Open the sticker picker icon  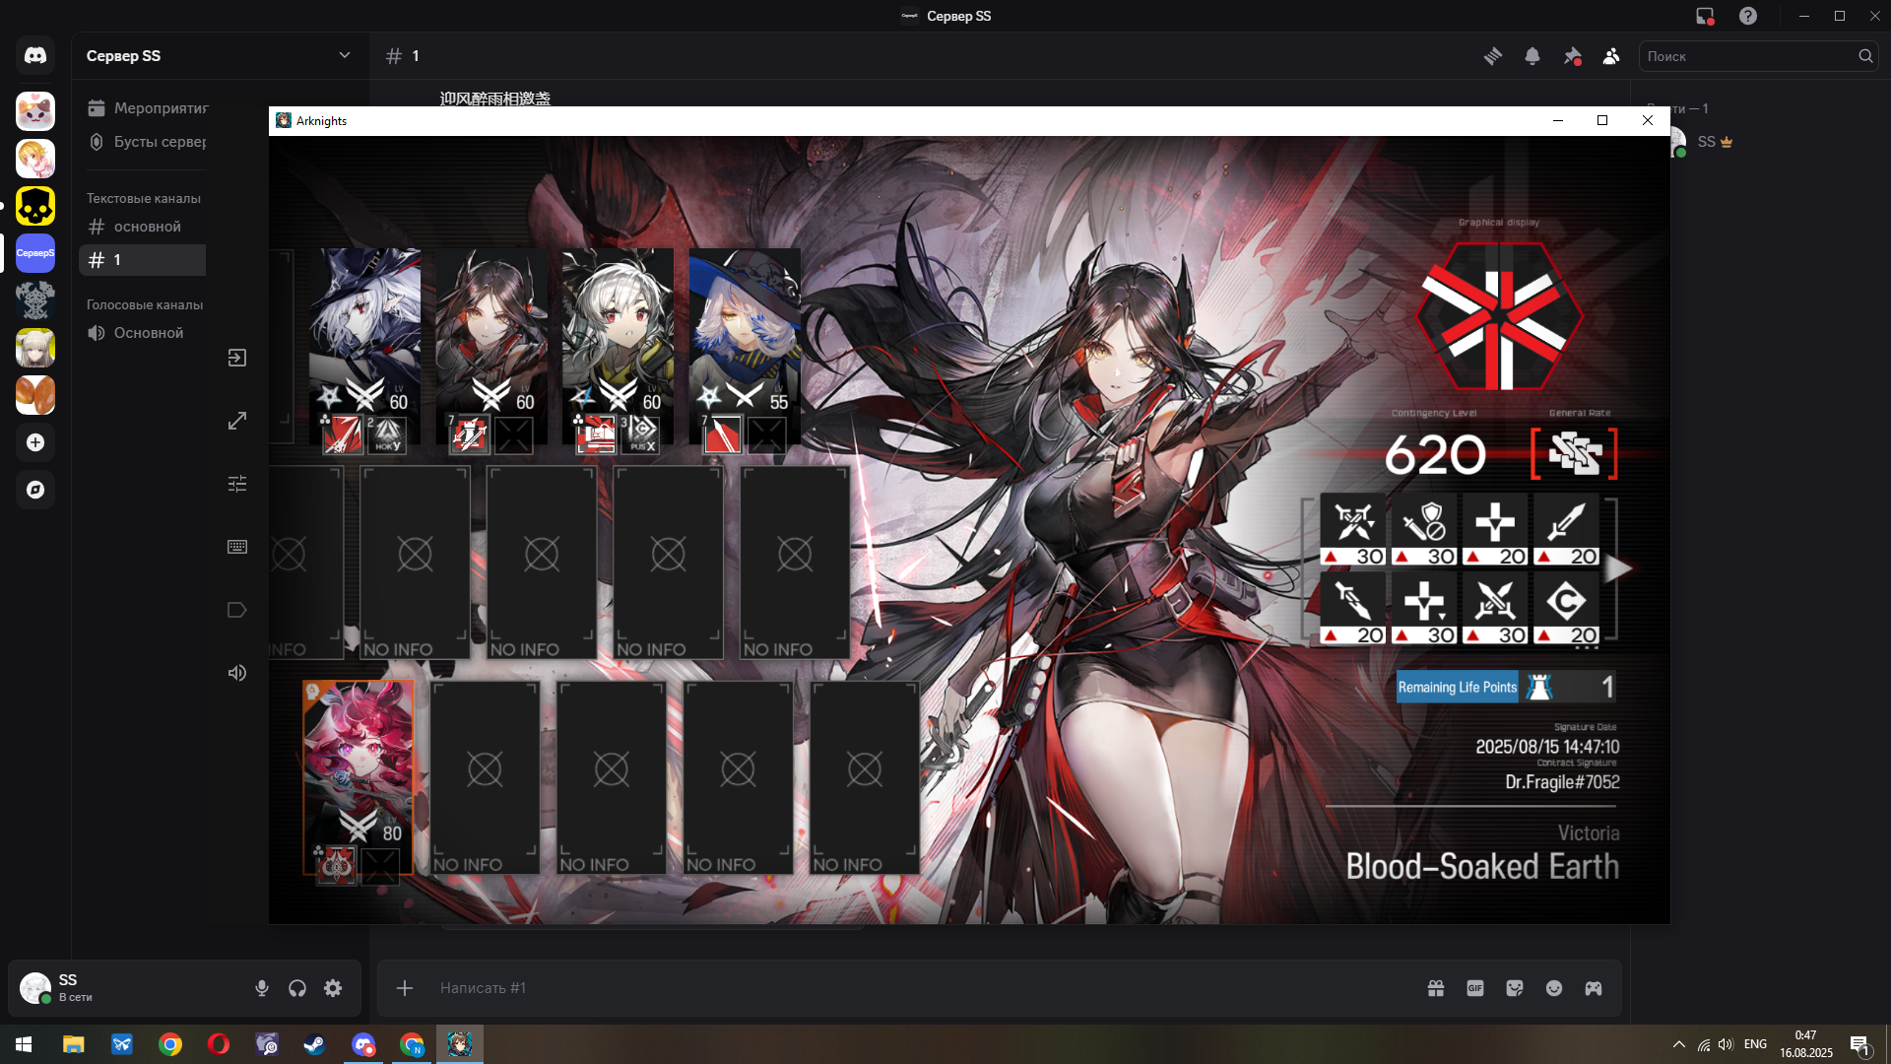[x=1515, y=988]
